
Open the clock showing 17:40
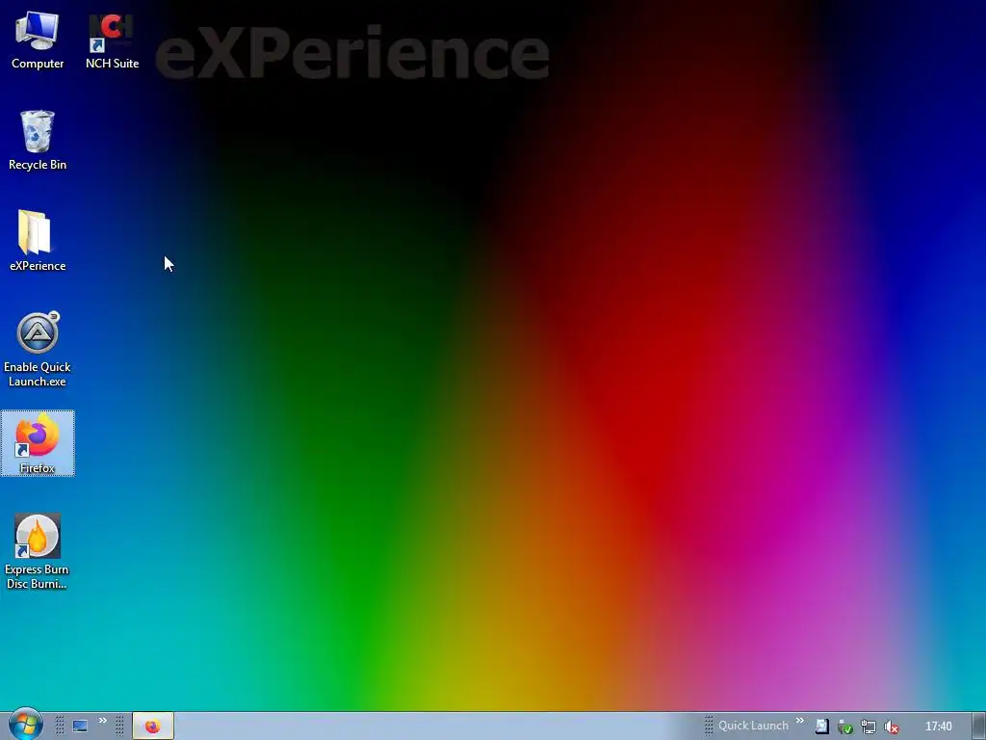[x=938, y=727]
